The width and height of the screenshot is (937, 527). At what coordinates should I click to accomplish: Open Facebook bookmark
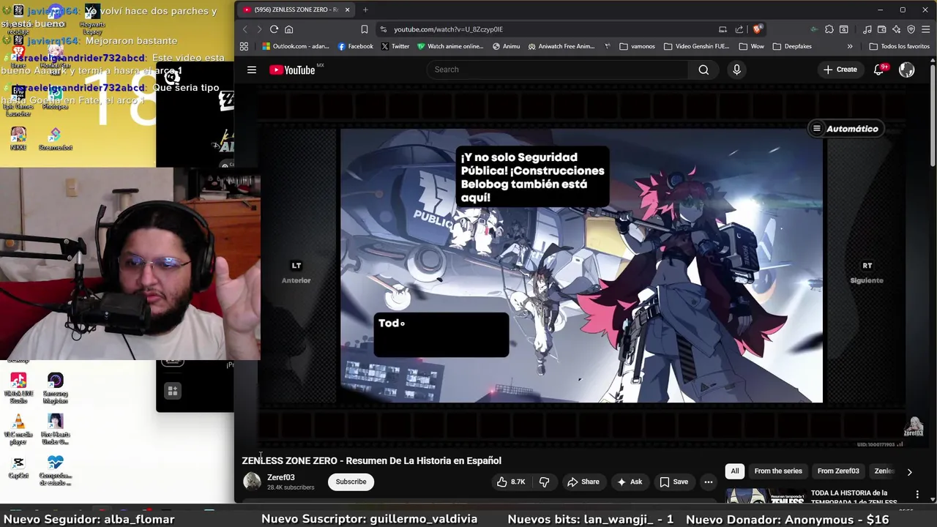[x=356, y=46]
